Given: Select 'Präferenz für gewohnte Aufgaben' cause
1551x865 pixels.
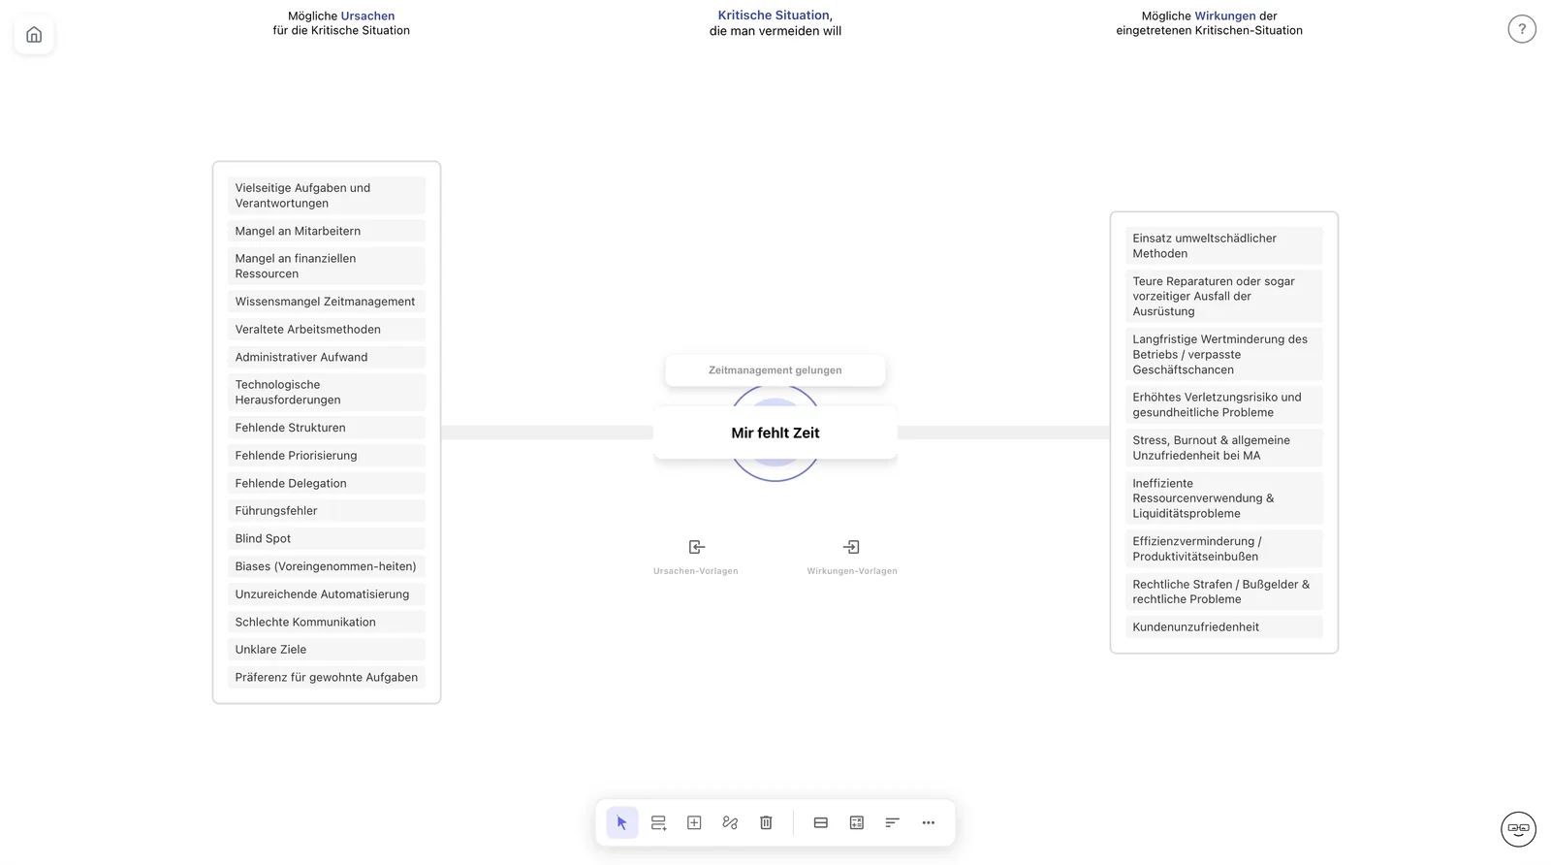Looking at the screenshot, I should pyautogui.click(x=327, y=678).
